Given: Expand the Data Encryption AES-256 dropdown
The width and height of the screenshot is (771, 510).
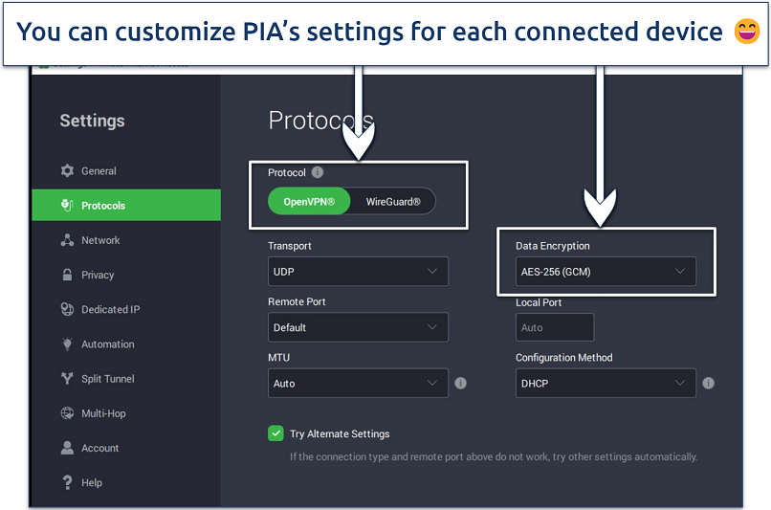Looking at the screenshot, I should 605,272.
